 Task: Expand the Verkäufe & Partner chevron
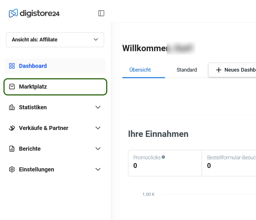click(98, 128)
